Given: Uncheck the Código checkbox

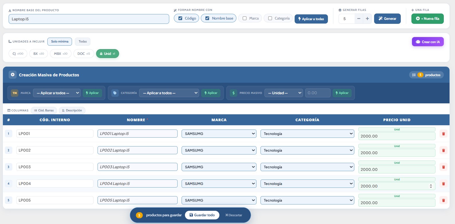Looking at the screenshot, I should [x=180, y=18].
